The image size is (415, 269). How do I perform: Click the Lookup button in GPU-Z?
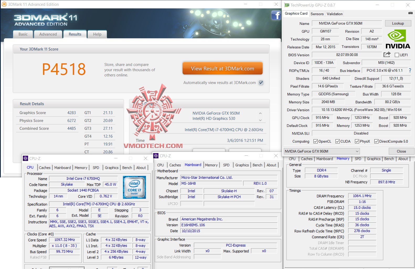pyautogui.click(x=398, y=23)
